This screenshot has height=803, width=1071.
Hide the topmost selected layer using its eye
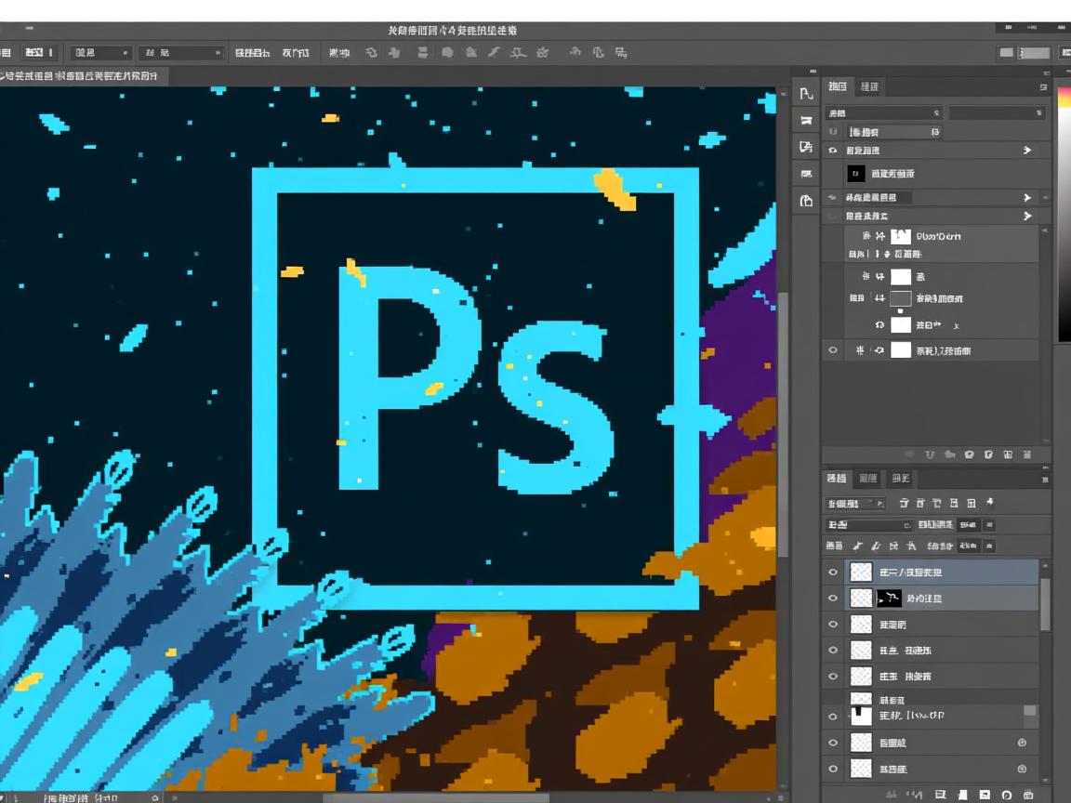tap(833, 573)
